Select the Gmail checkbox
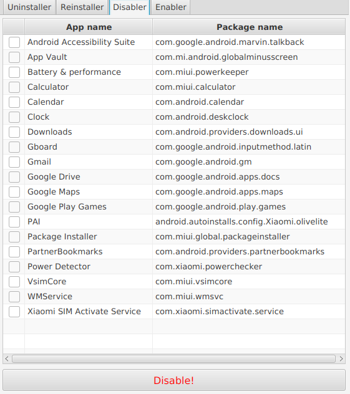 click(14, 162)
